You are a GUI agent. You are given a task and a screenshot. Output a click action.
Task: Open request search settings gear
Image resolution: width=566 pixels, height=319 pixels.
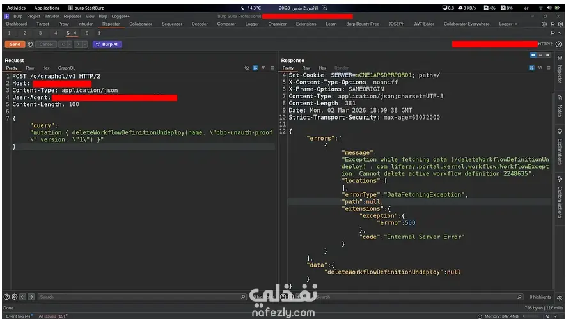point(15,297)
